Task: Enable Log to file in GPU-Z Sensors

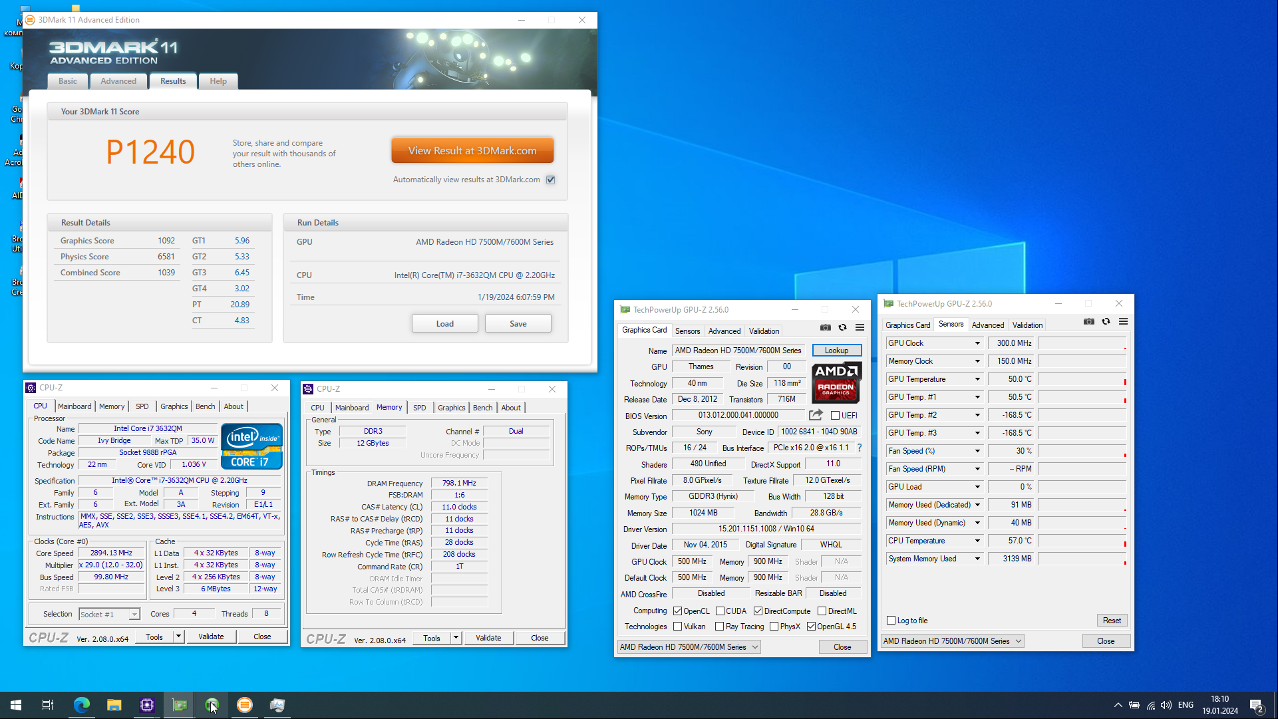Action: tap(891, 621)
